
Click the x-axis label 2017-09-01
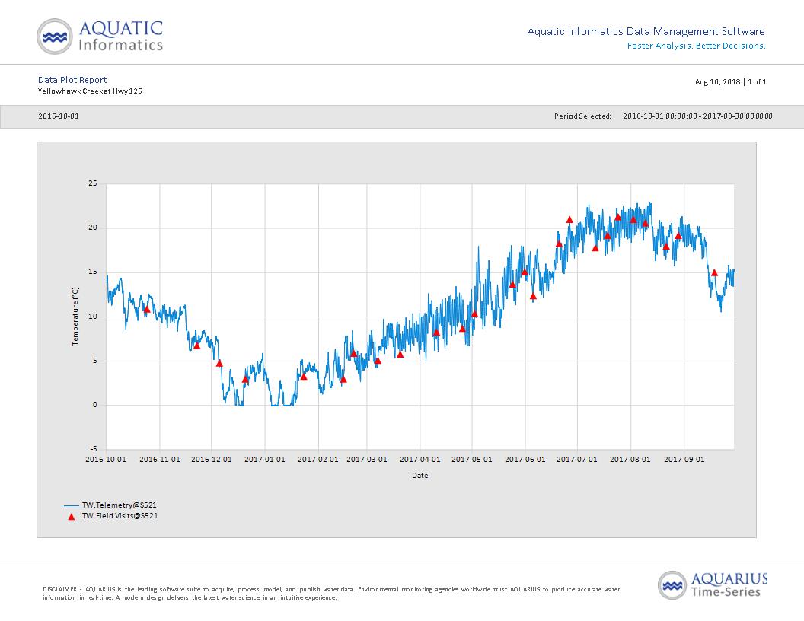pyautogui.click(x=684, y=459)
